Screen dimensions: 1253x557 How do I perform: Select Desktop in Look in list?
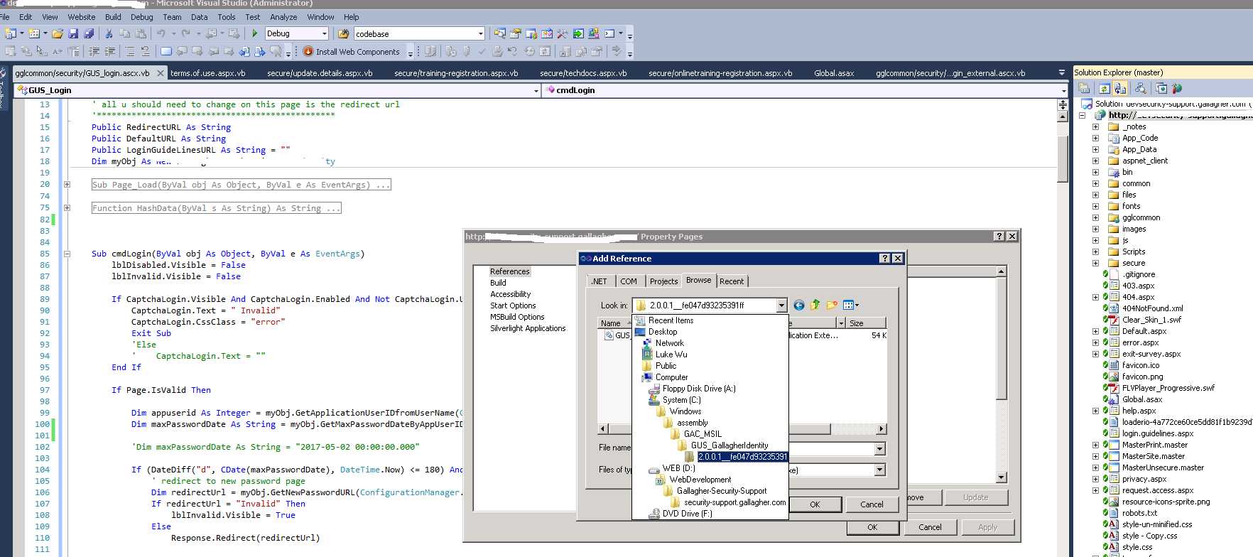[662, 332]
